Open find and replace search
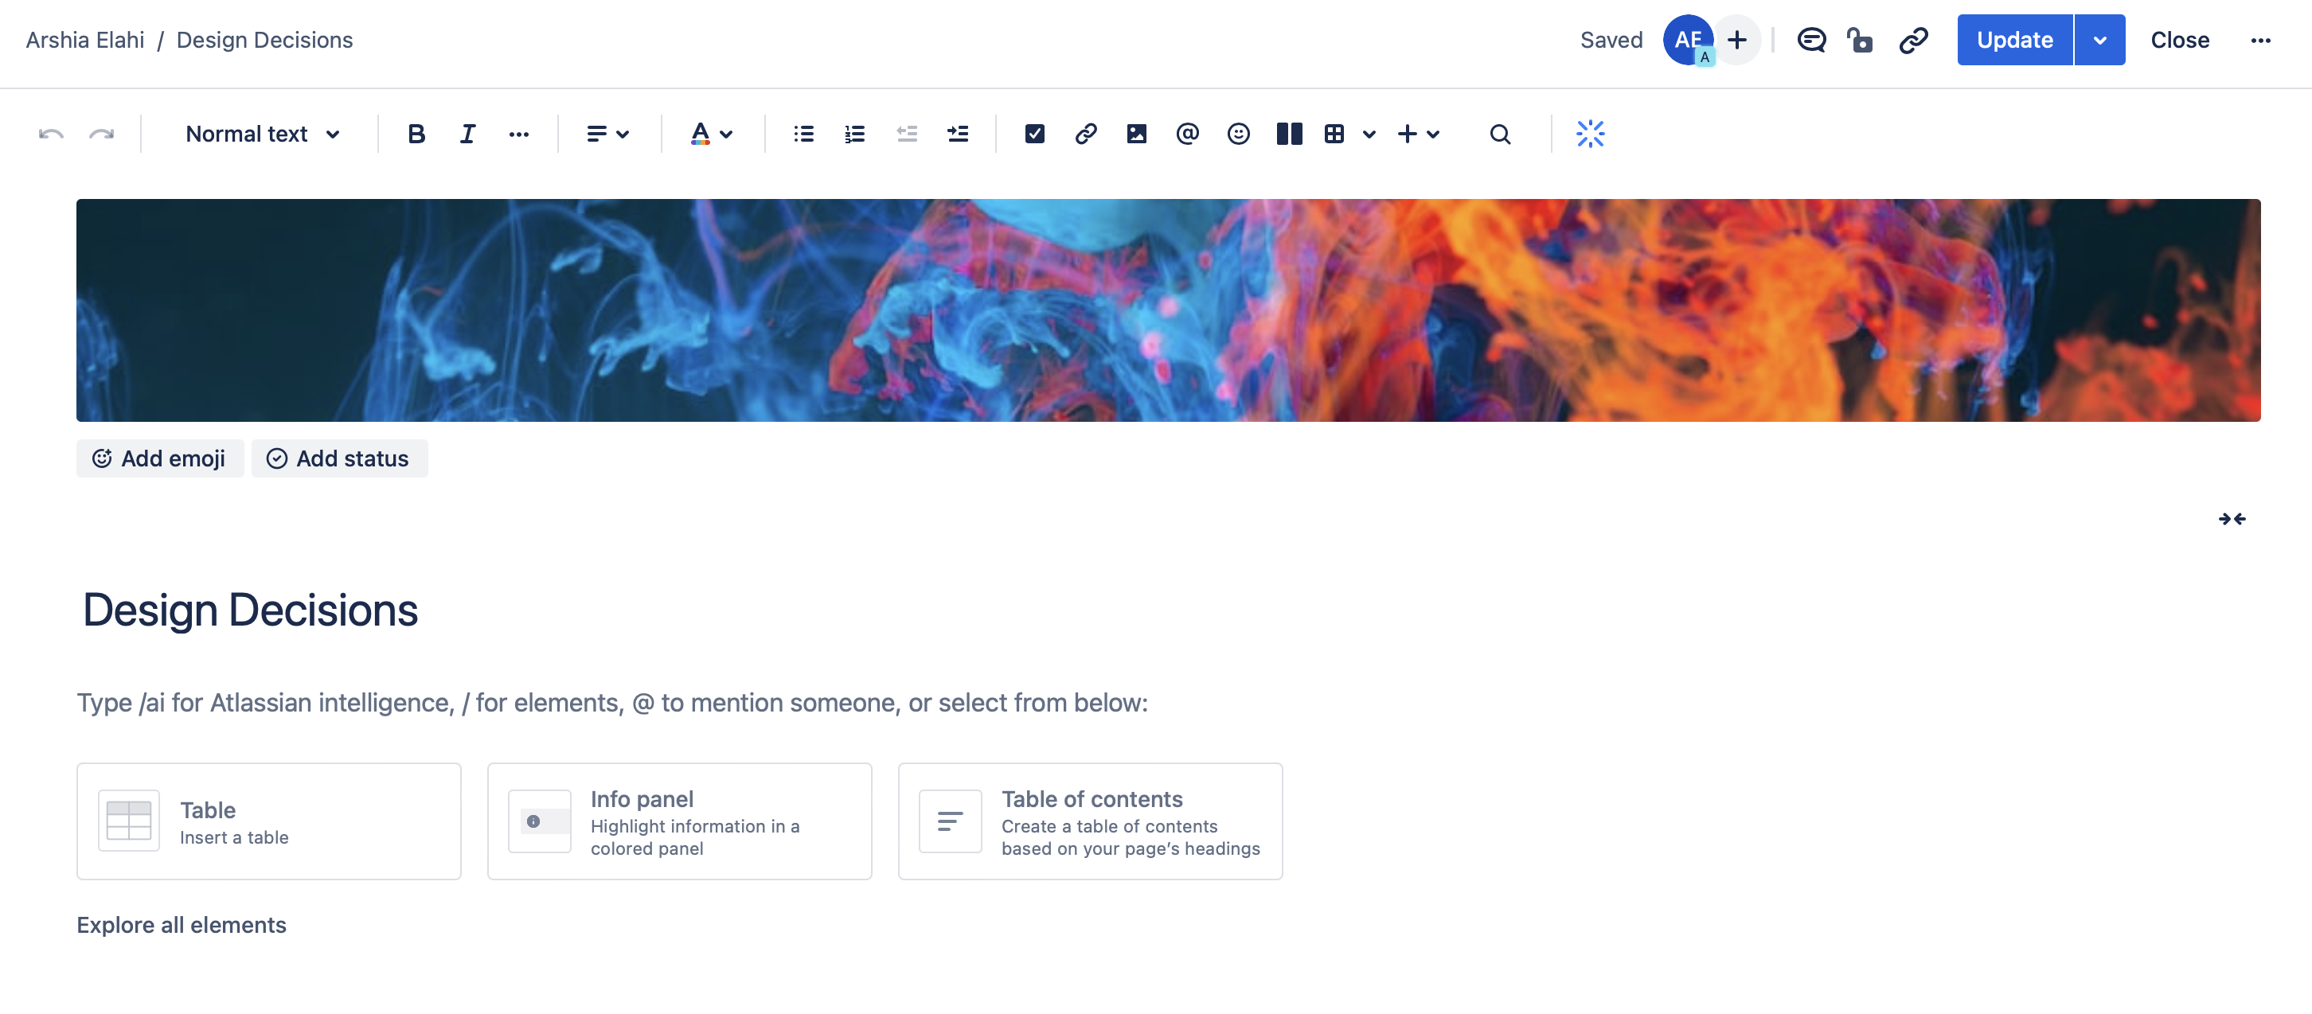This screenshot has width=2312, height=1014. click(1500, 135)
